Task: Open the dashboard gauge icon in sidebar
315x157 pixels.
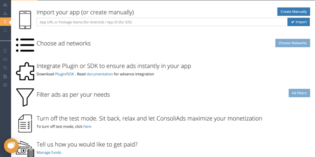Action: pyautogui.click(x=5, y=5)
